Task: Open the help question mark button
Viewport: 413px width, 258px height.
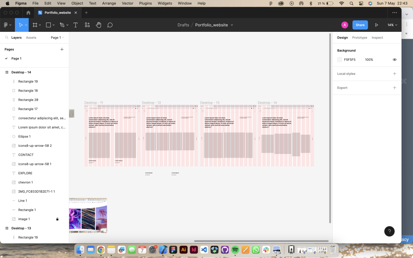Action: (389, 231)
